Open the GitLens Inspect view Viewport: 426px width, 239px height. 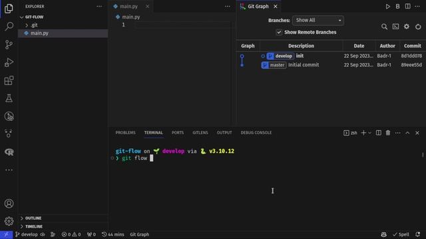[9, 116]
